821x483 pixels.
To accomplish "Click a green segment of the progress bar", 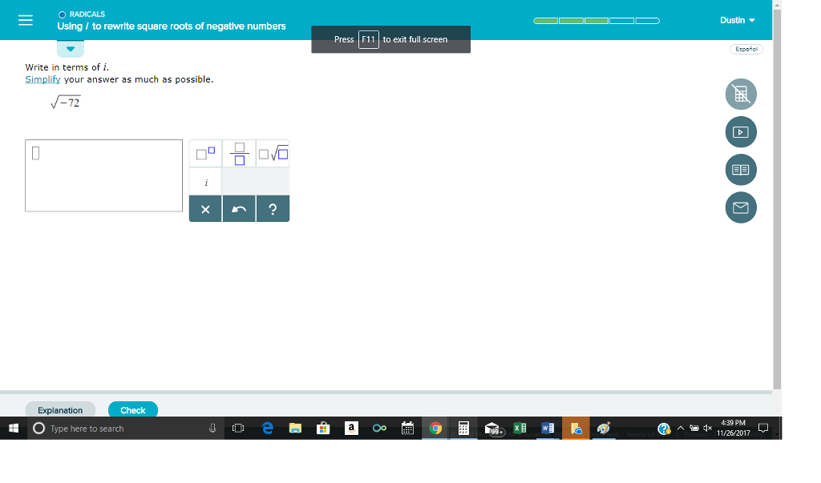I will [546, 20].
